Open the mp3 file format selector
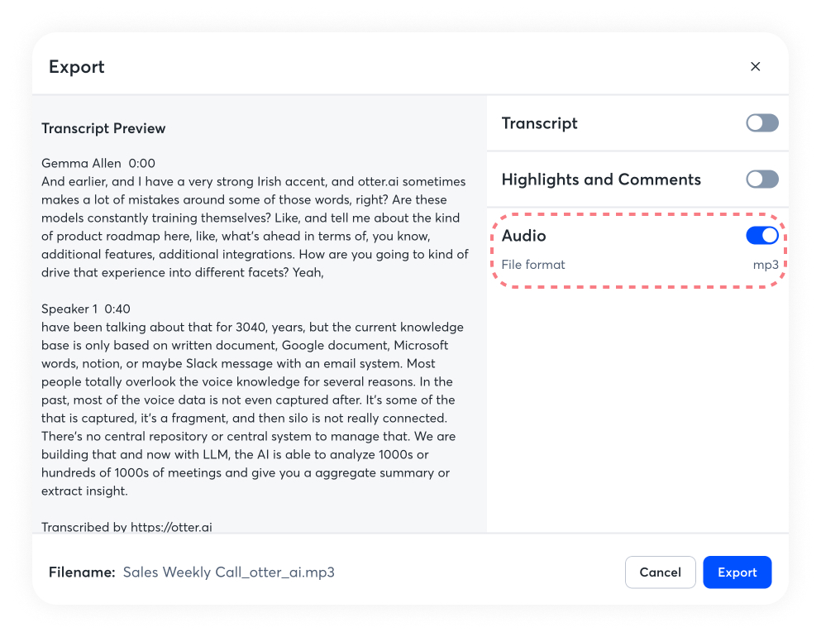Image resolution: width=821 pixels, height=637 pixels. [x=765, y=265]
